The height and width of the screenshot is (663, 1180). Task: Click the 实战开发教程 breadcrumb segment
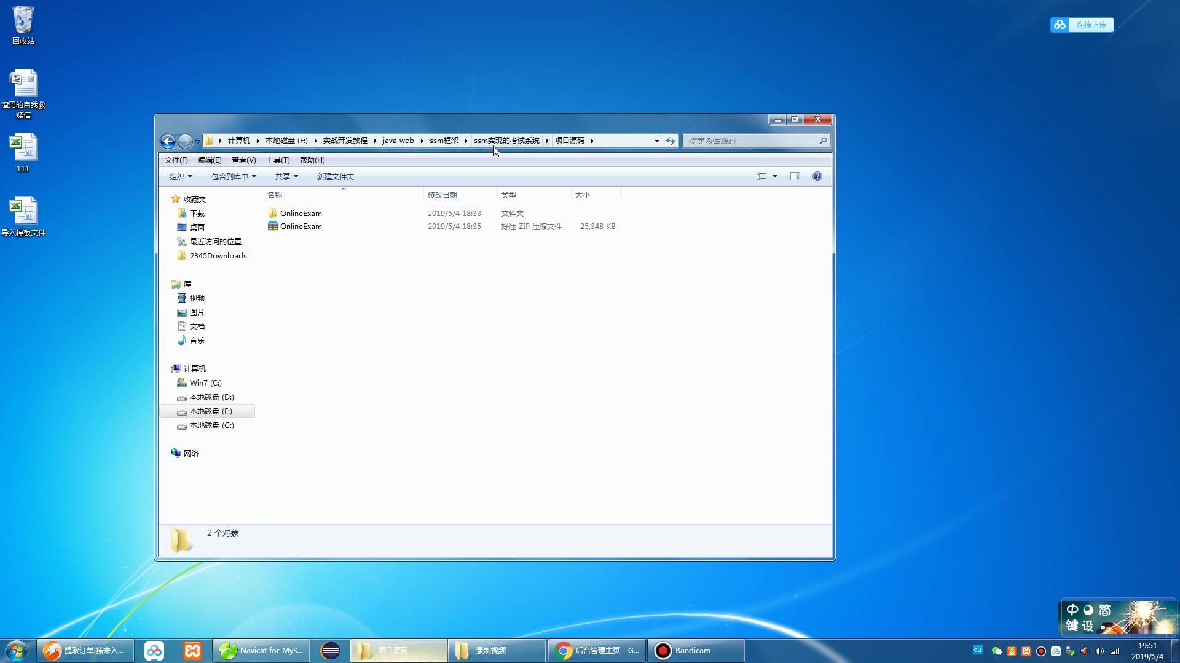point(345,141)
